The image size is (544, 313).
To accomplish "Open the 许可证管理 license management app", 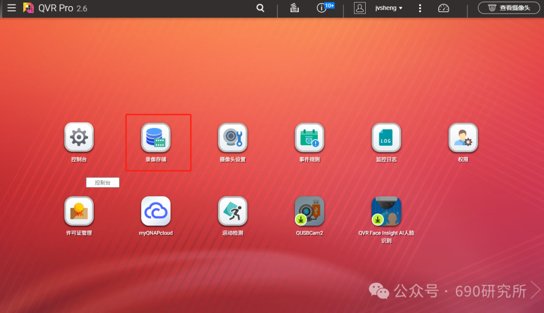I will coord(79,211).
